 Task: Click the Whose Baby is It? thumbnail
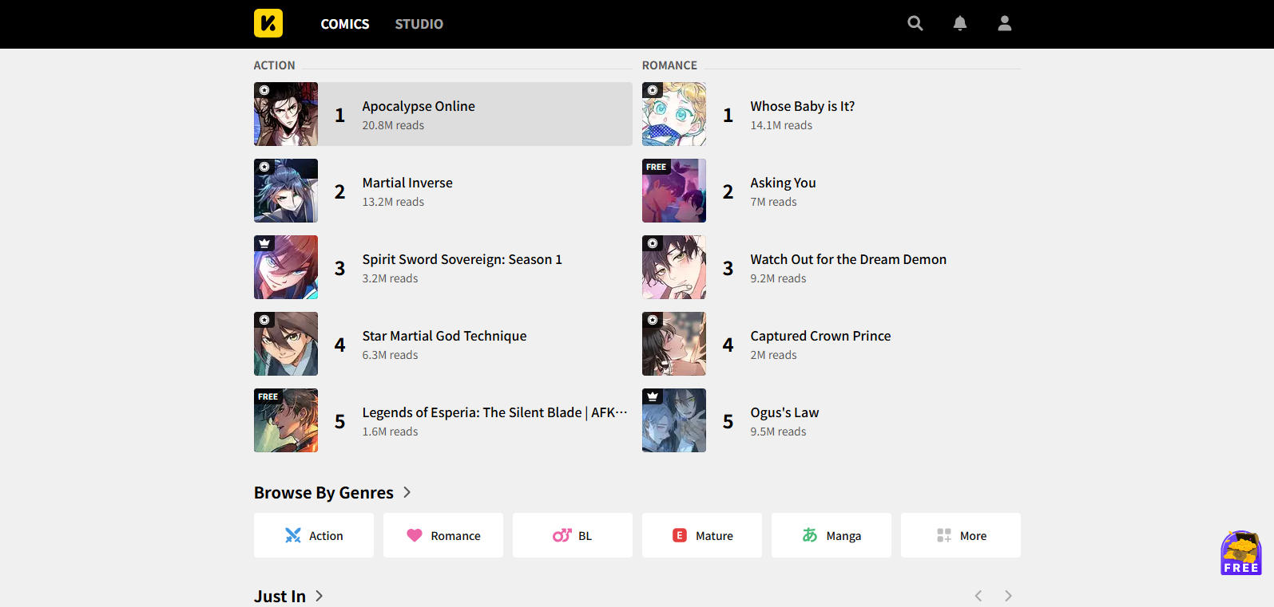pyautogui.click(x=674, y=114)
